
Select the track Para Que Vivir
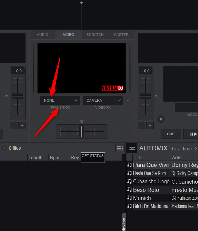click(151, 165)
